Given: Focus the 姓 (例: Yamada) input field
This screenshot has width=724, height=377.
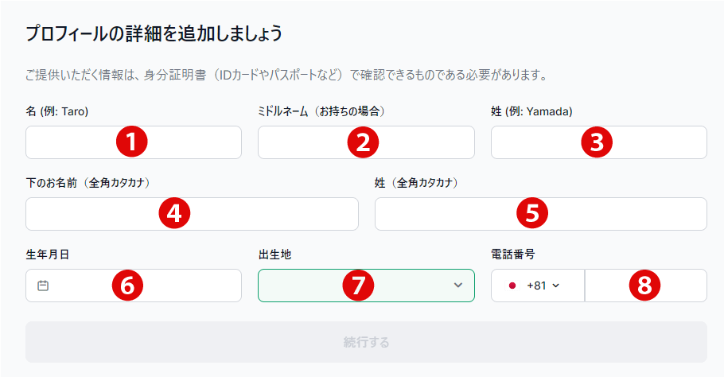Looking at the screenshot, I should tap(599, 142).
